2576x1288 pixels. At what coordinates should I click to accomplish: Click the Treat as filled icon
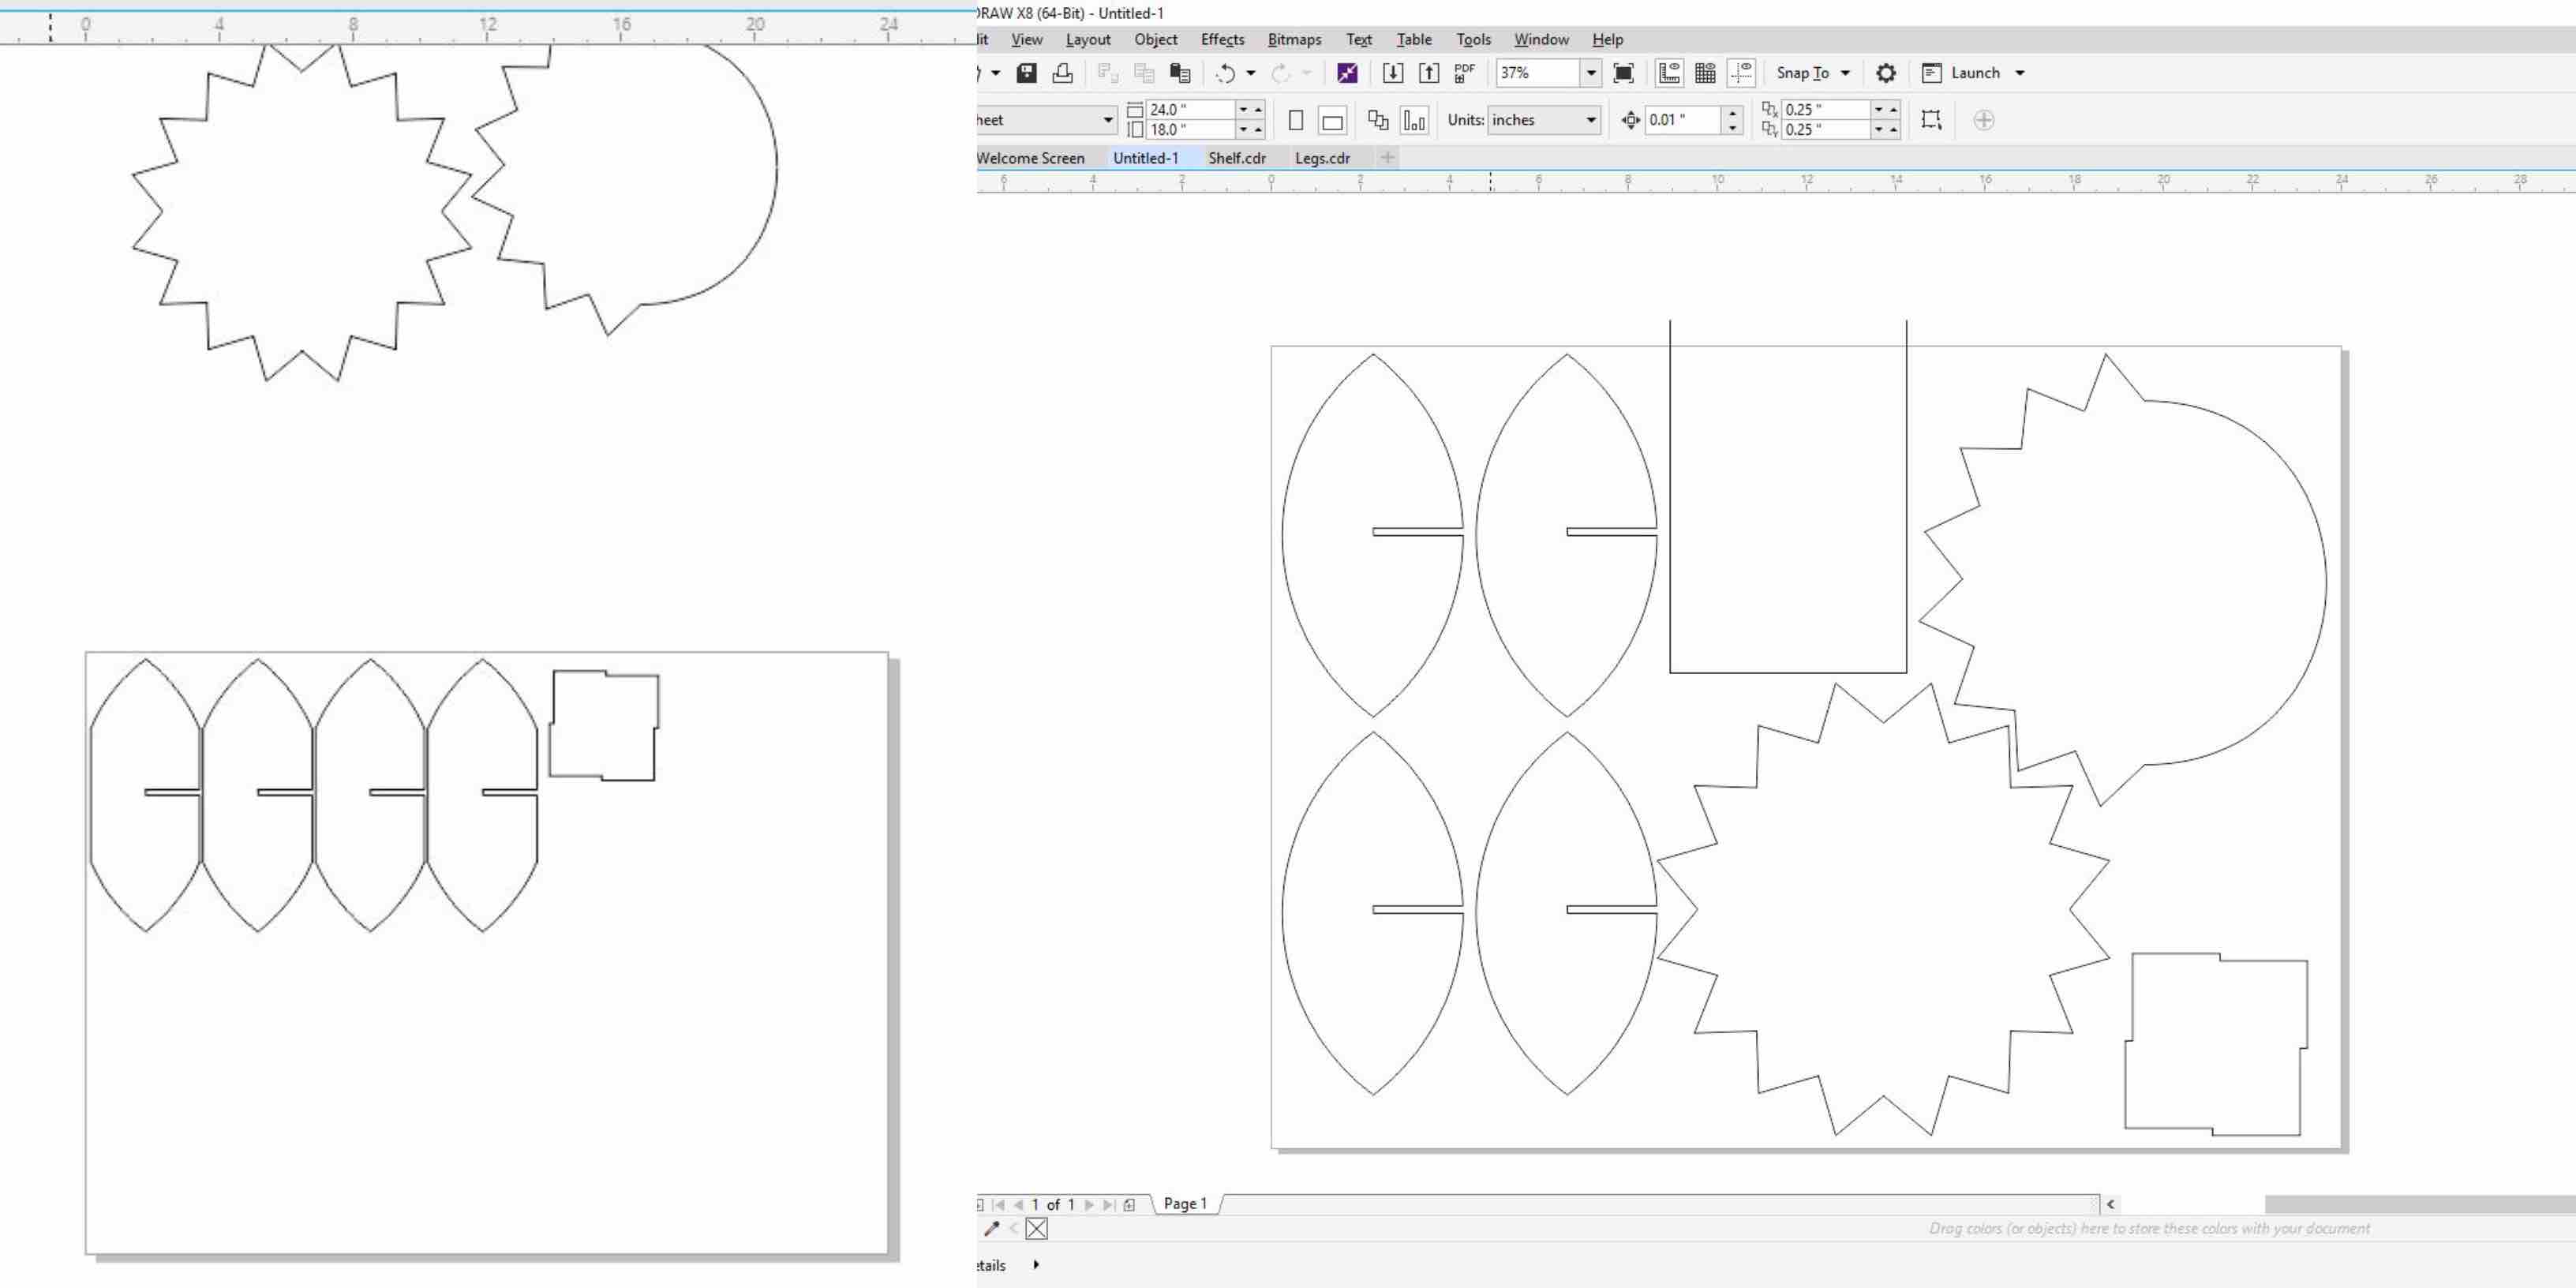tap(1931, 120)
